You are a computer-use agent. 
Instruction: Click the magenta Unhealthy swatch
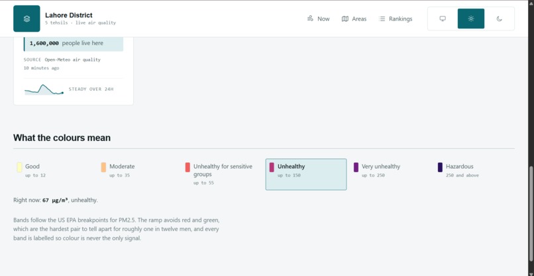coord(272,167)
